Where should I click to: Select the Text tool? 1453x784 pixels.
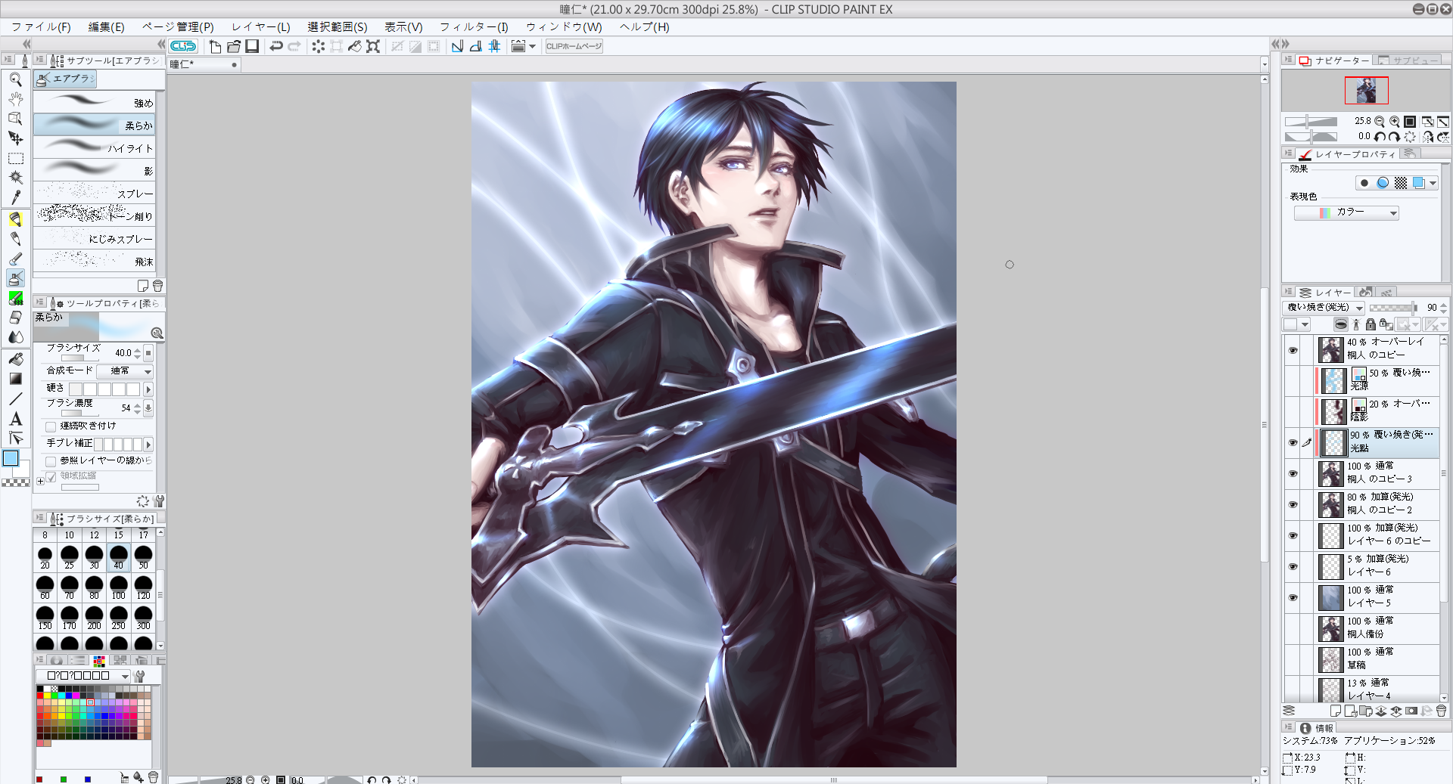pos(15,419)
